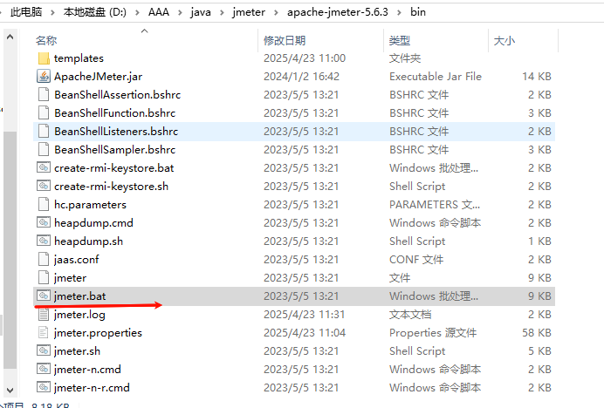This screenshot has height=408, width=604.
Task: Click the jmeter.properties file icon
Action: click(44, 332)
